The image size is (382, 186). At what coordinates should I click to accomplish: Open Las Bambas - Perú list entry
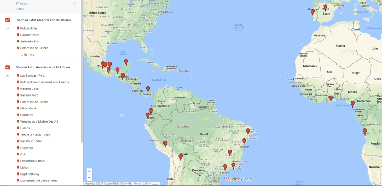[32, 76]
